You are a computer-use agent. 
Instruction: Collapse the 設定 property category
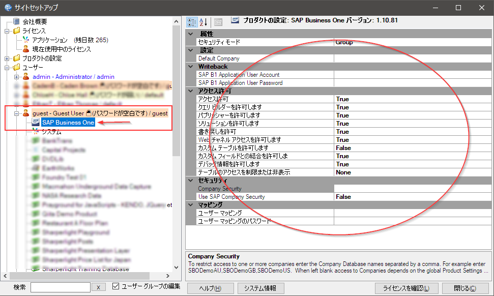(x=191, y=50)
